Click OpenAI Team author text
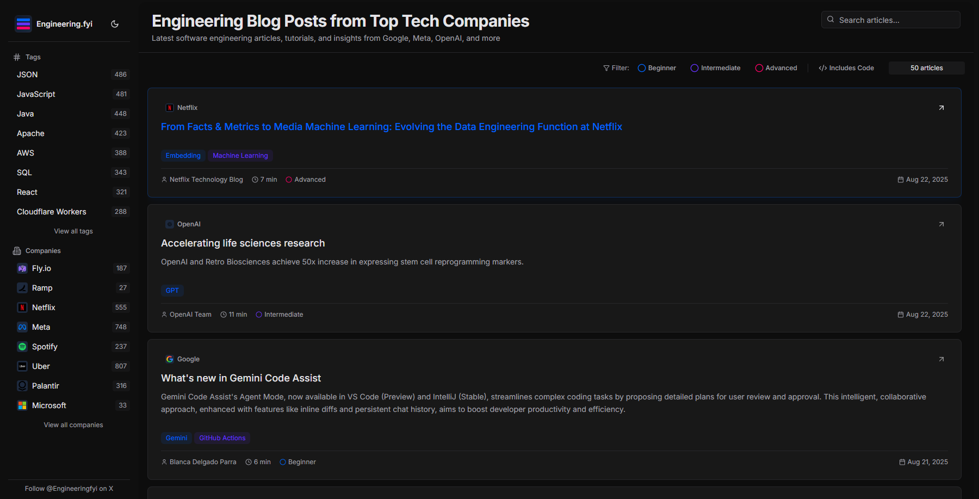This screenshot has height=499, width=979. tap(190, 315)
